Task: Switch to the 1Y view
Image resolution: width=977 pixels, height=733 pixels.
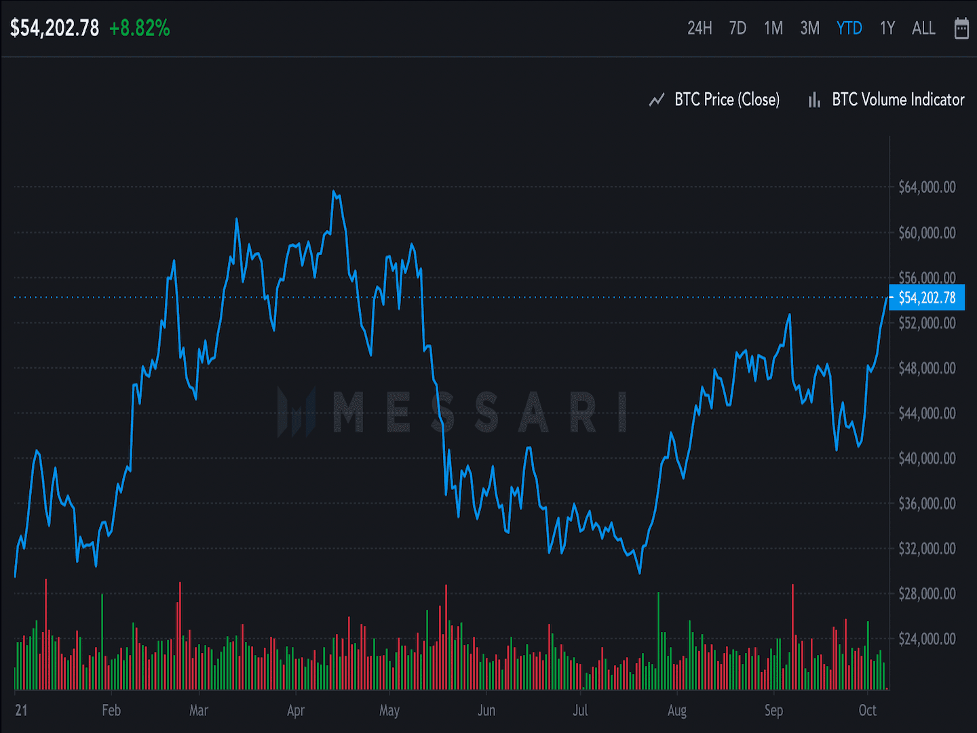Action: 887,29
